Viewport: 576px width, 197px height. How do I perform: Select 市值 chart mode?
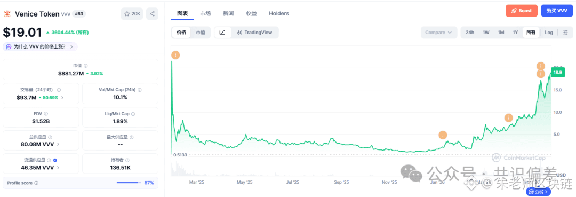(x=200, y=33)
